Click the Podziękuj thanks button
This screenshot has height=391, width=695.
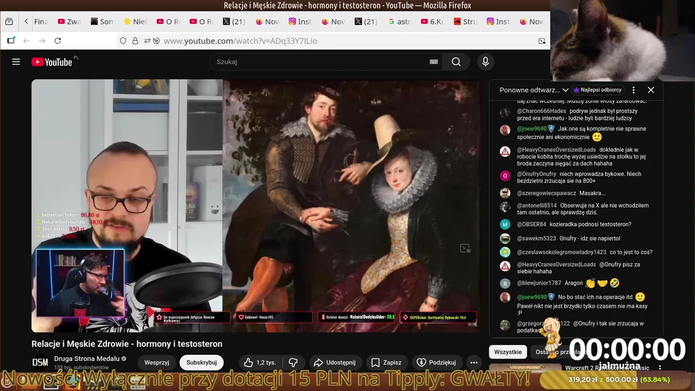pos(437,362)
